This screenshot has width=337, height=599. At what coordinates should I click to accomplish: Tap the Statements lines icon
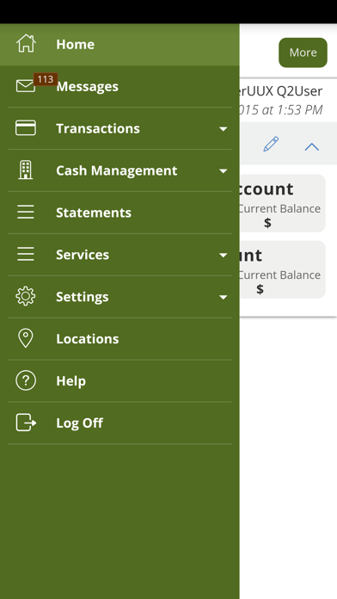pos(26,212)
